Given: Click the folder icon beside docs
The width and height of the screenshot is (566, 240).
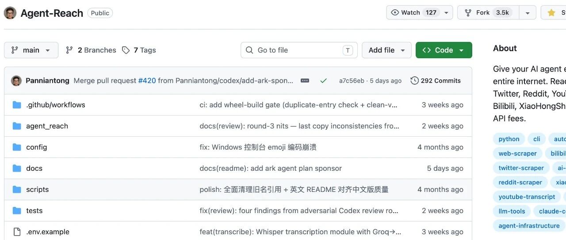Looking at the screenshot, I should pyautogui.click(x=17, y=168).
